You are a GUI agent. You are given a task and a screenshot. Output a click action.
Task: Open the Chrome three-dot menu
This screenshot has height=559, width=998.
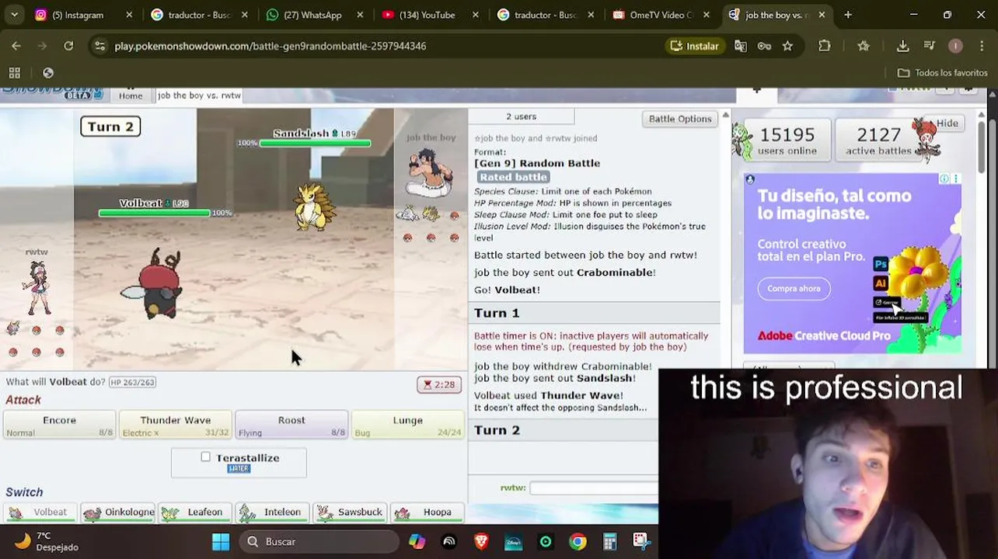click(981, 46)
